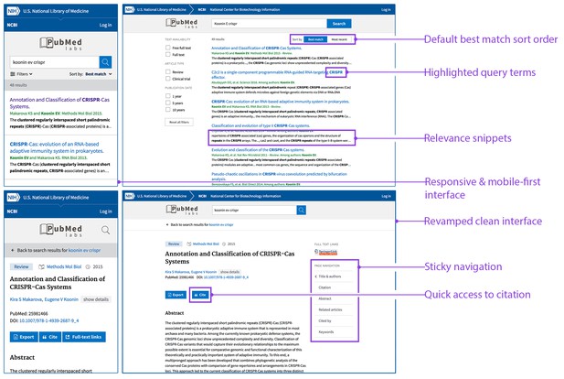This screenshot has height=379, width=564.
Task: Click the Review tag in the mobile article panel
Action: tap(21, 266)
